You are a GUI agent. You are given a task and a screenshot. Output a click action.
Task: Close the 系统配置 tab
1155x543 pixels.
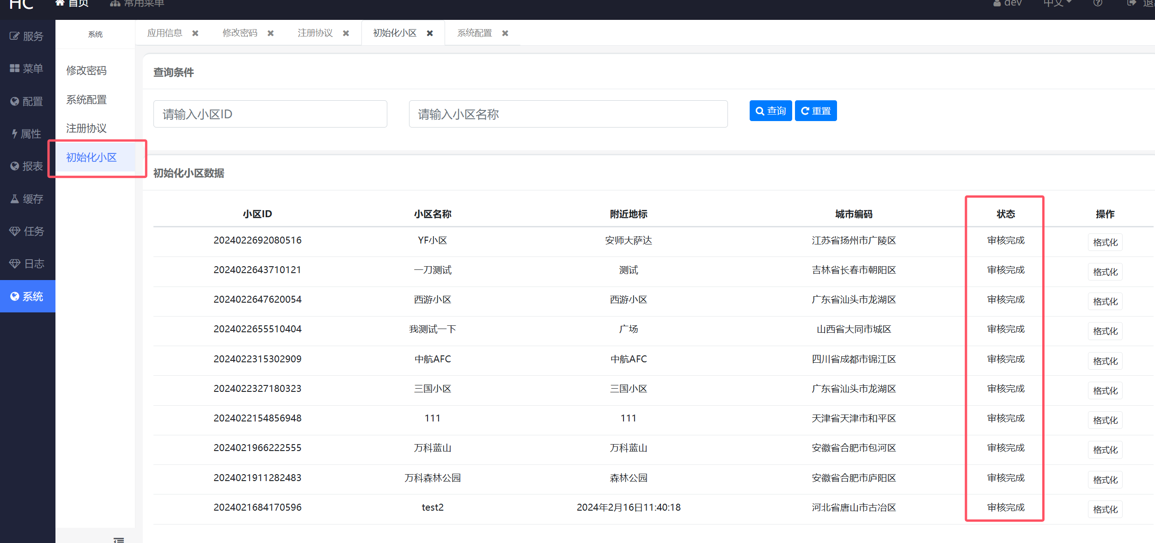click(x=505, y=33)
